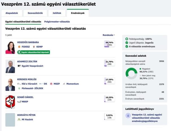Viewport: 171px width, 131px height.
Task: Switch to Polgármester-választás sub-tab
Action: [x=57, y=22]
